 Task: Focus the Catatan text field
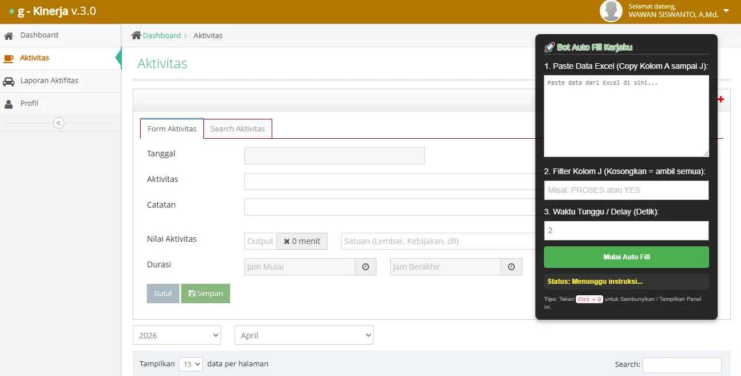[390, 207]
